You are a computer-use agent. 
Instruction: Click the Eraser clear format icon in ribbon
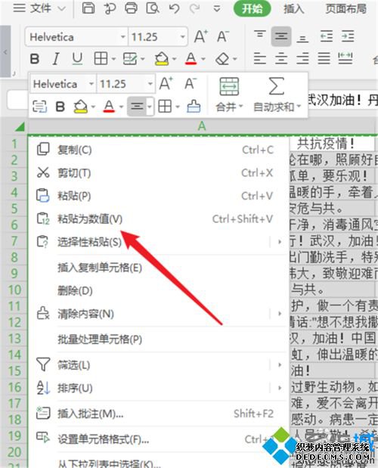click(x=222, y=59)
